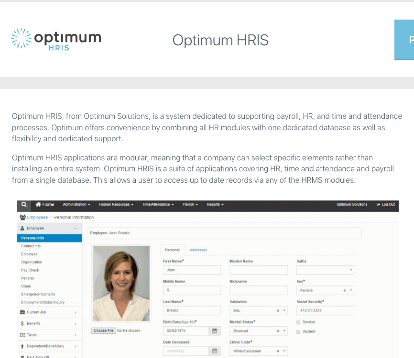Click Log Out
The width and height of the screenshot is (414, 358).
(x=385, y=204)
